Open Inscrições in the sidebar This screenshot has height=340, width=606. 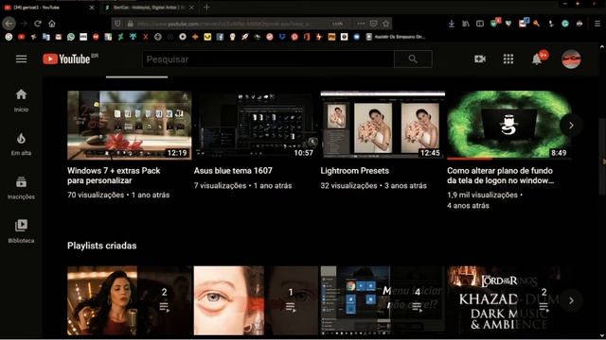[21, 188]
